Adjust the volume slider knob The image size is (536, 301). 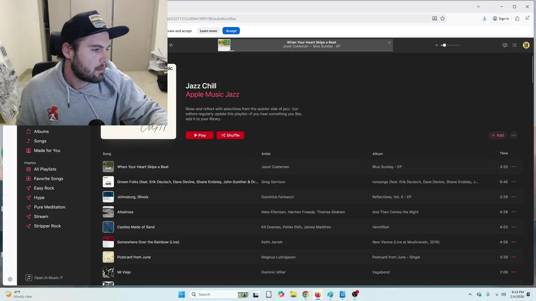tap(444, 45)
